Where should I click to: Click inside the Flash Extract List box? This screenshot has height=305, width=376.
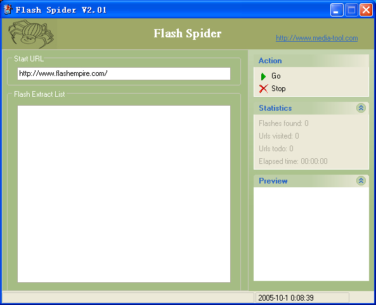coord(124,194)
